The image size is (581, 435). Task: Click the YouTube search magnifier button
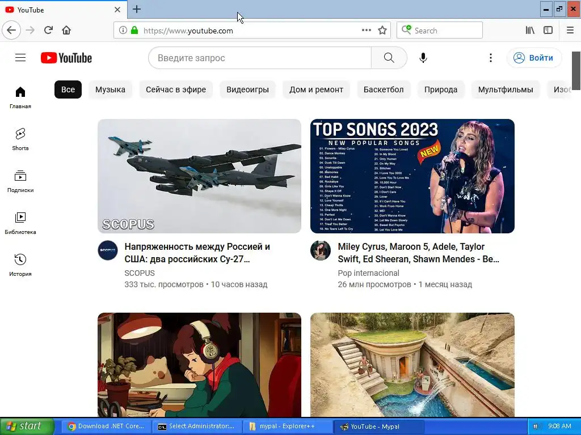(x=389, y=58)
